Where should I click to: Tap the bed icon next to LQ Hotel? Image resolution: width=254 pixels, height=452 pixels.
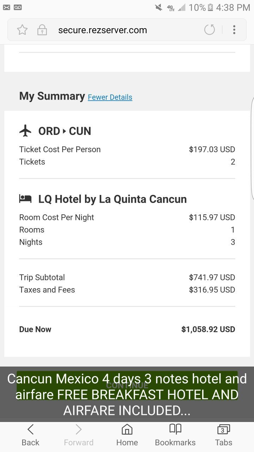click(x=25, y=199)
